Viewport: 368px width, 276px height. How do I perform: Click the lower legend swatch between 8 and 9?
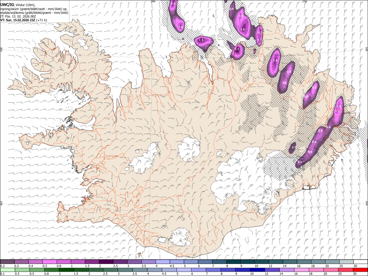point(228,270)
